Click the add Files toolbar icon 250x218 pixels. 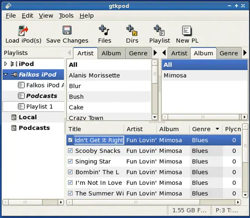click(104, 30)
